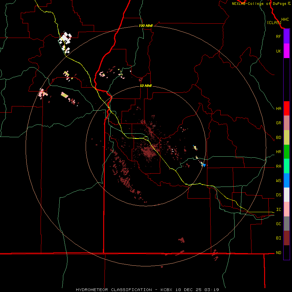
Task: Click the 10 DEC 25 date stamp
Action: pos(188,290)
